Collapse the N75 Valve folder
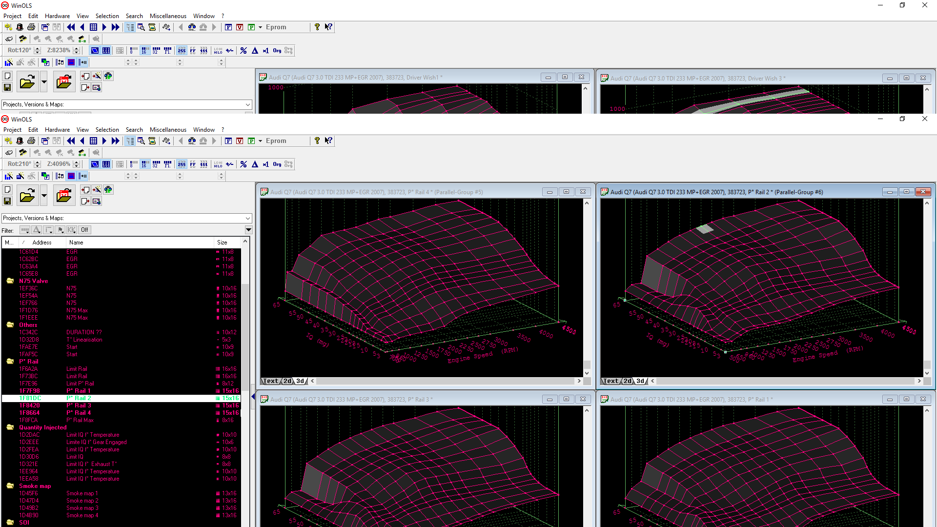 coord(10,281)
